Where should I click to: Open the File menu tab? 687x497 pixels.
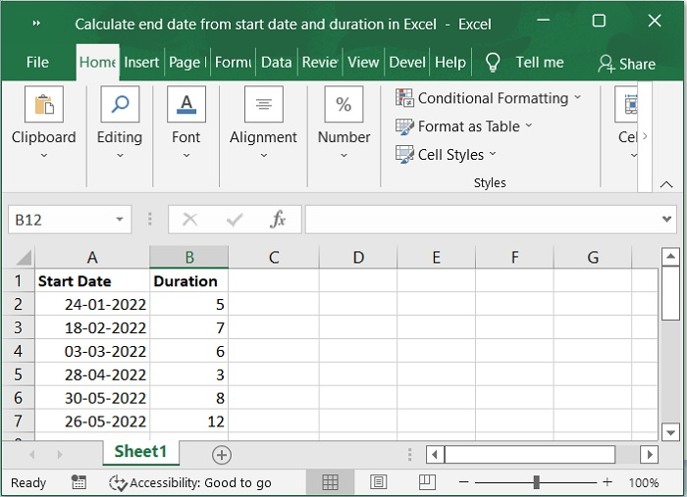(37, 62)
